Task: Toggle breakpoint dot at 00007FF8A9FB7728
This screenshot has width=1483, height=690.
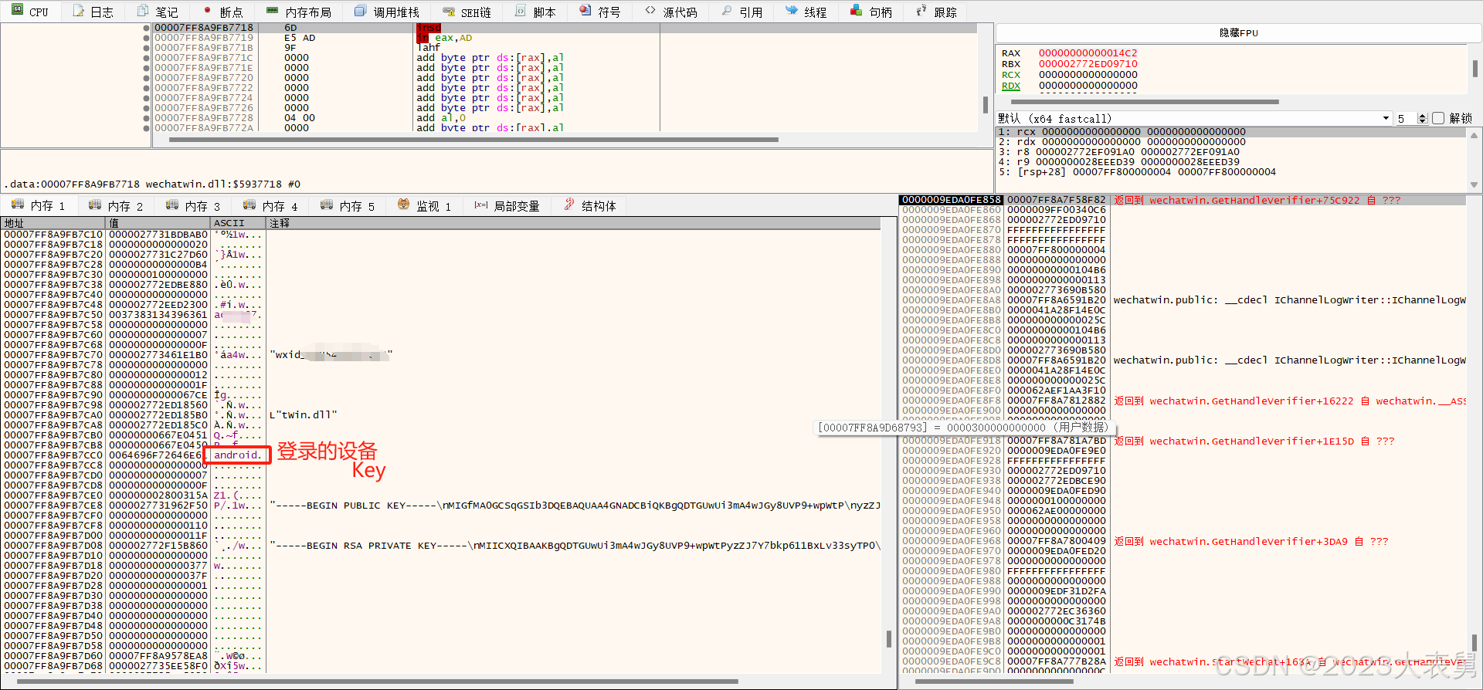Action: (x=146, y=118)
